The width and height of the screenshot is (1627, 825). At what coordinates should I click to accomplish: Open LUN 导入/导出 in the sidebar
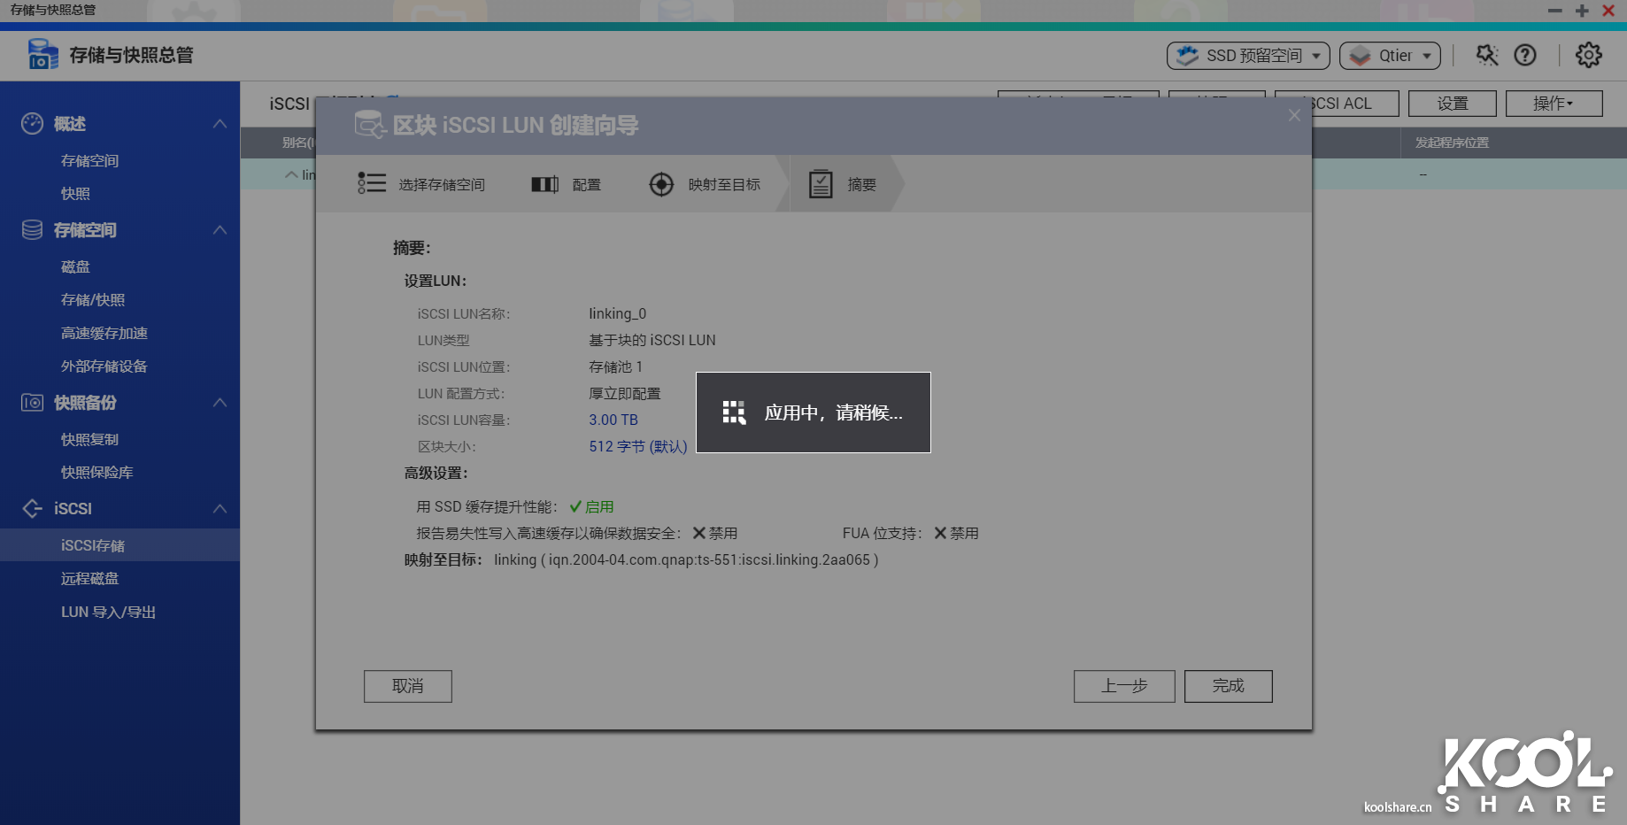(108, 613)
